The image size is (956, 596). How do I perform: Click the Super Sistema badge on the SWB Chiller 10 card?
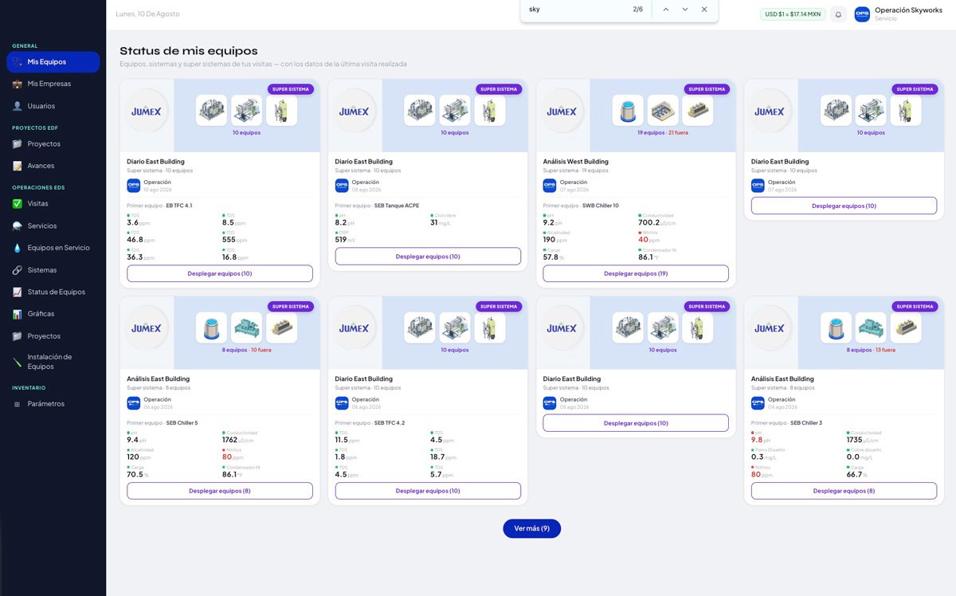(707, 89)
